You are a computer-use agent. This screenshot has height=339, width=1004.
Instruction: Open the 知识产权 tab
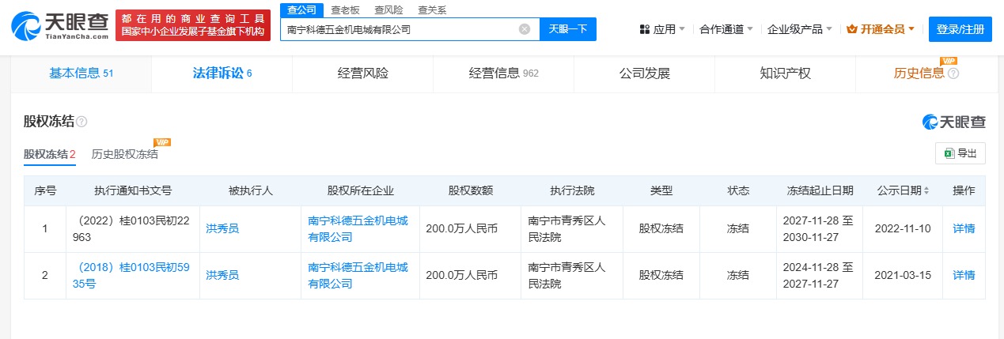pos(786,73)
